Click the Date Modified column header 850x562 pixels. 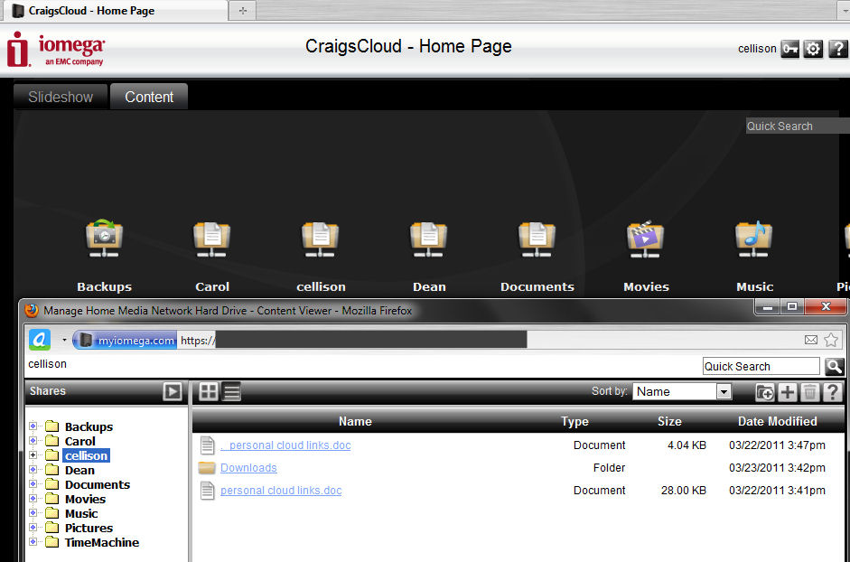point(778,421)
